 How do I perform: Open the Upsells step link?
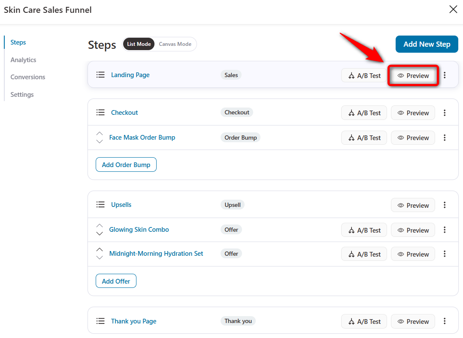click(x=121, y=204)
